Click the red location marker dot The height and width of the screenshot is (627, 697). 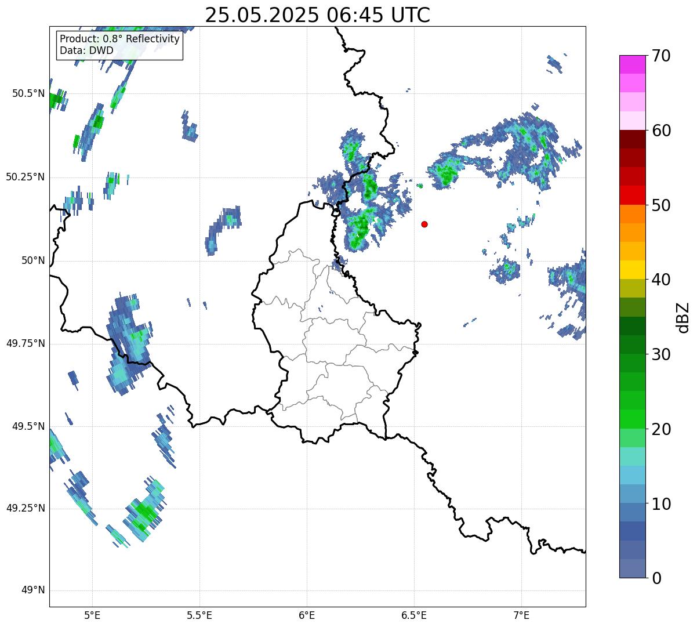[x=424, y=224]
